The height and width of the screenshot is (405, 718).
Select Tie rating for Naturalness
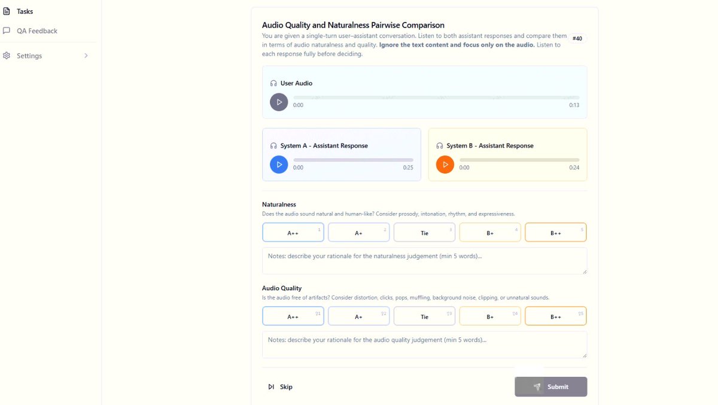click(424, 233)
